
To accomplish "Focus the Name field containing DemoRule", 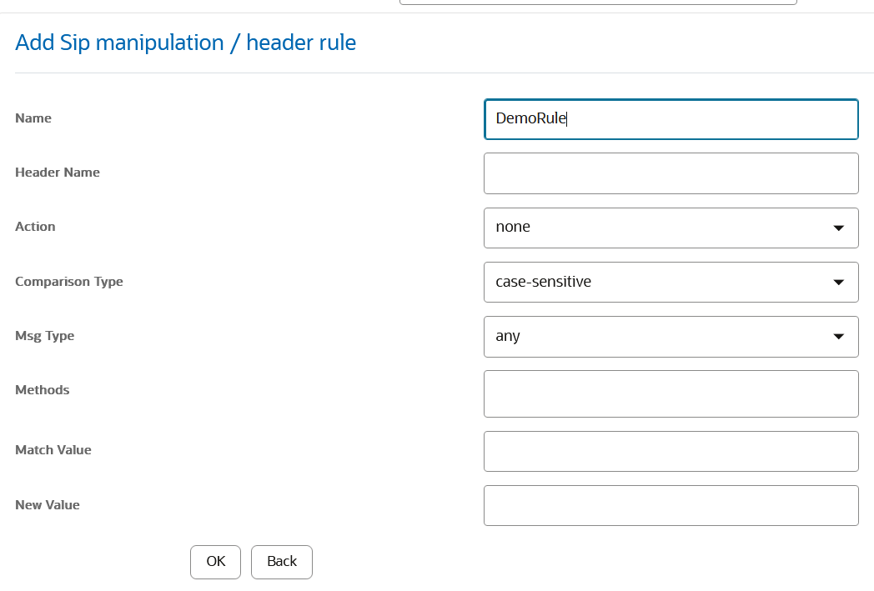I will click(x=671, y=119).
